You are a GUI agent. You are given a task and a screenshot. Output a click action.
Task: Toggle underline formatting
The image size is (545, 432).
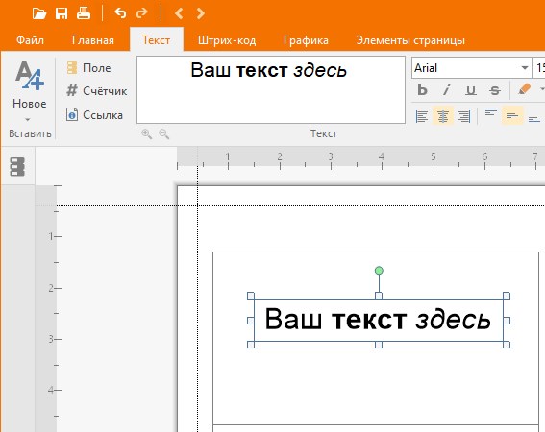(471, 90)
